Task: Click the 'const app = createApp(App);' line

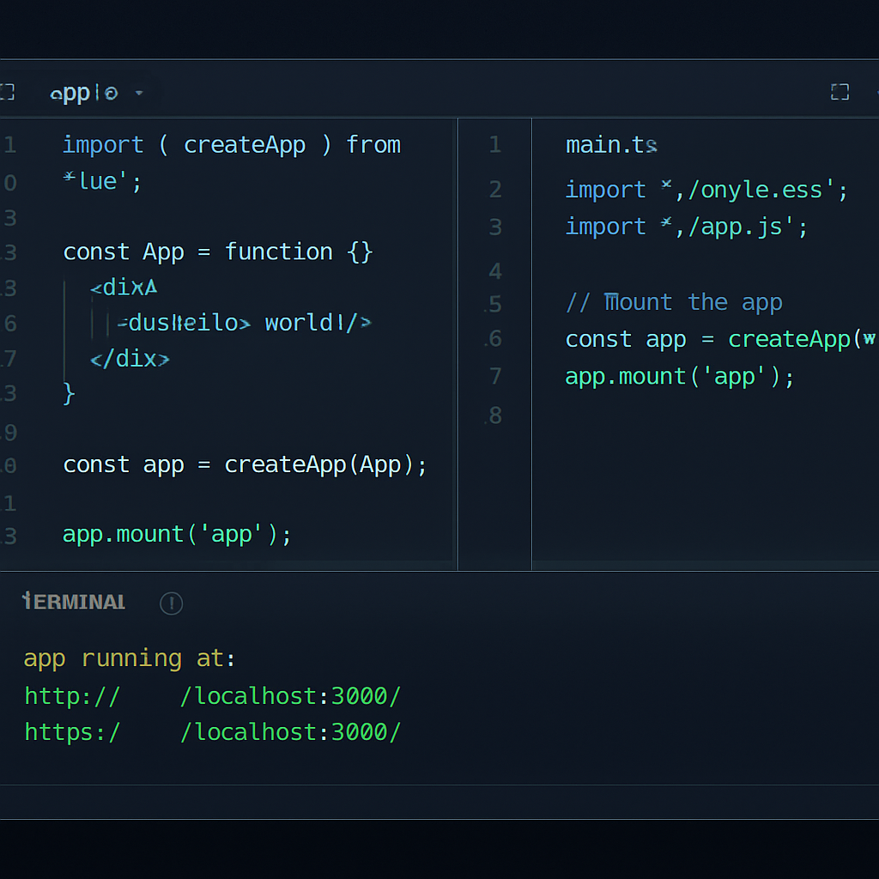Action: pos(245,464)
